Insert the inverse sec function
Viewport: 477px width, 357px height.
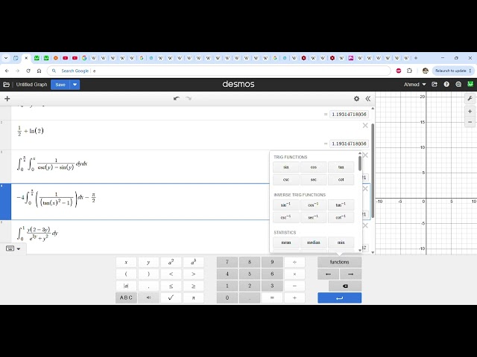coord(313,217)
